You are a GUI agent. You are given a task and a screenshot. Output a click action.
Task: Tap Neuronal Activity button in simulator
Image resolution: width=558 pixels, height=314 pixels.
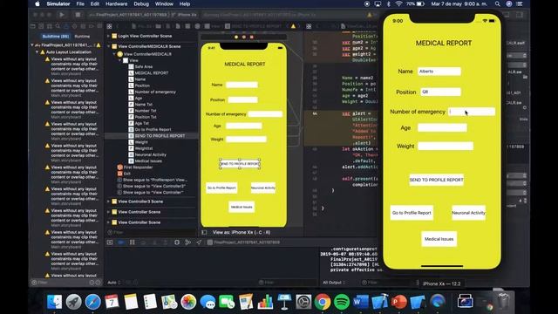point(469,213)
